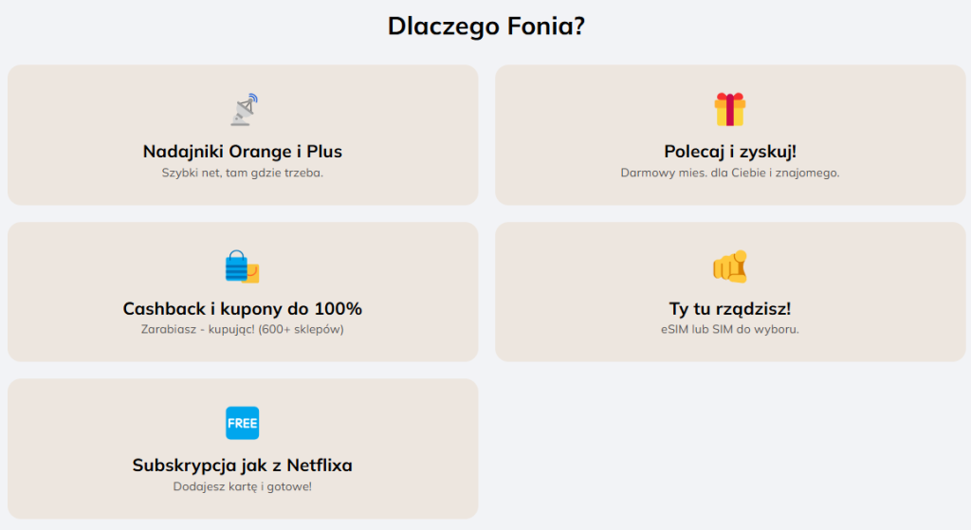Click "Darmowy mies. dla Ciebie i znajomego." text

(730, 173)
